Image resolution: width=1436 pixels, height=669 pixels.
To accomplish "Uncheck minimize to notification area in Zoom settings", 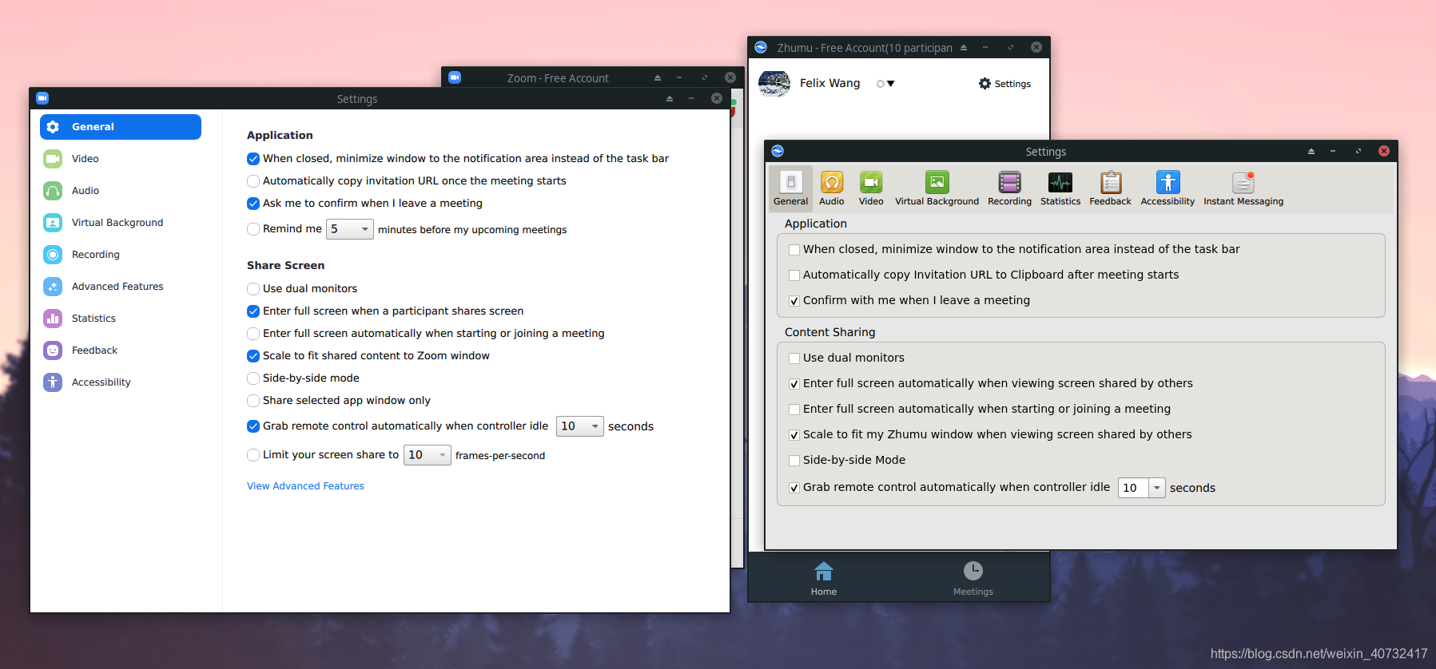I will point(253,159).
